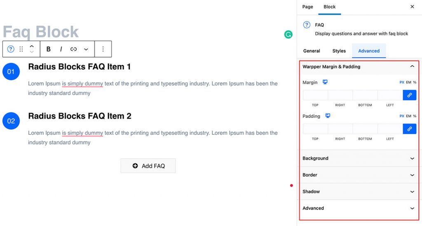The image size is (422, 226).
Task: Select EM unit for Padding
Action: (408, 116)
